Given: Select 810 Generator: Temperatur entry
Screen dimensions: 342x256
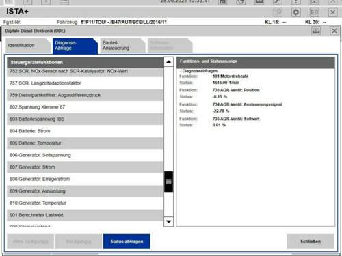Looking at the screenshot, I should (85, 203).
